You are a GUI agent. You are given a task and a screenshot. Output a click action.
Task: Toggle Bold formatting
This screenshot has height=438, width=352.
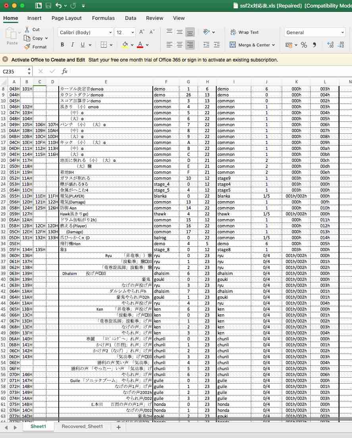[x=62, y=45]
